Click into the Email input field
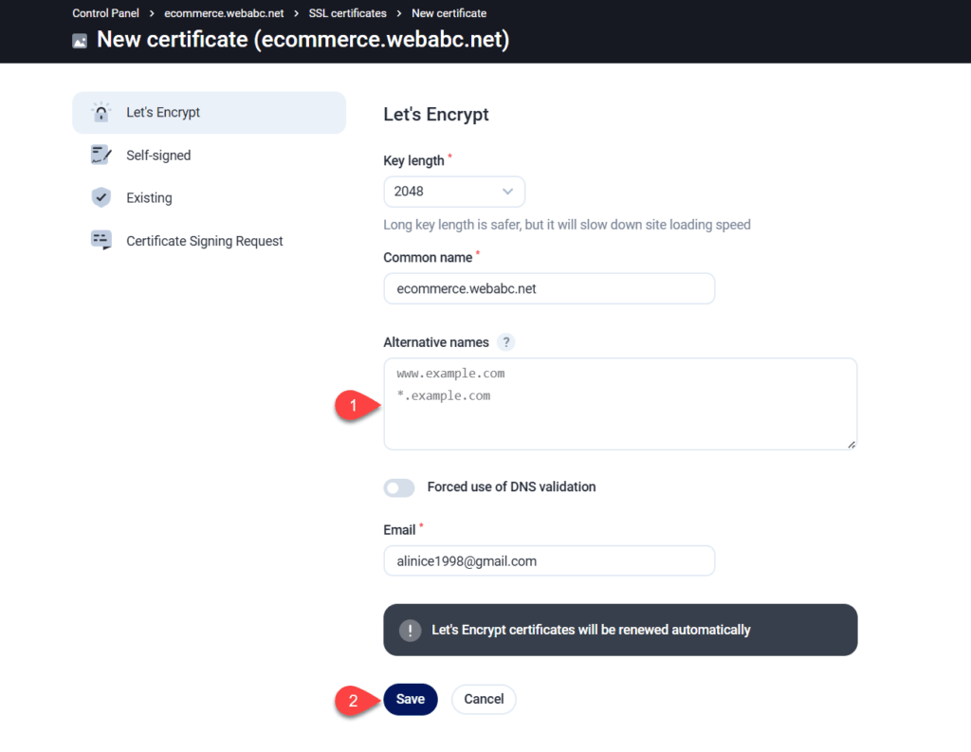Screen dimensions: 971x752 point(548,561)
